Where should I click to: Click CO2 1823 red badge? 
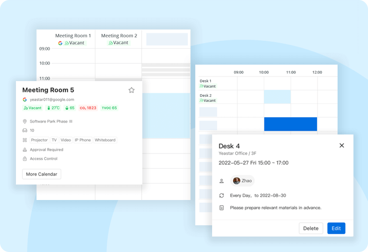[88, 108]
